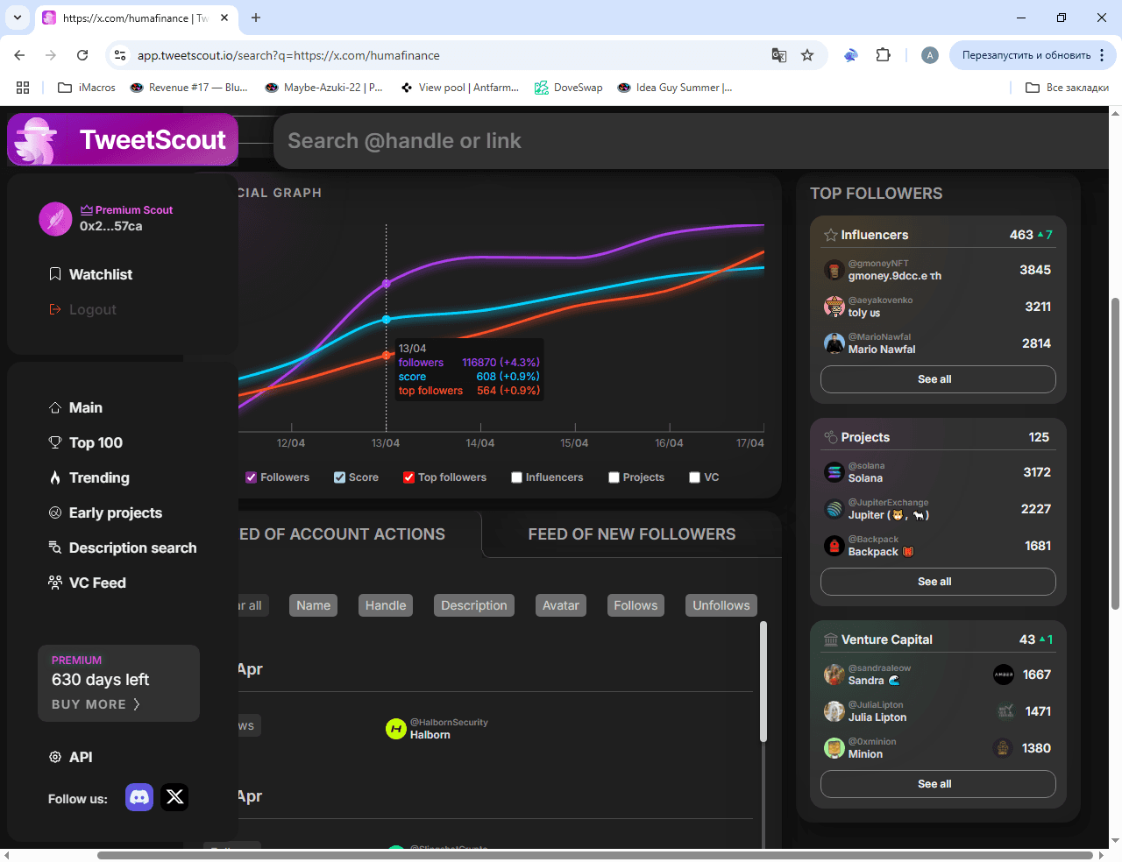
Task: Open the Trending menu item
Action: (99, 477)
